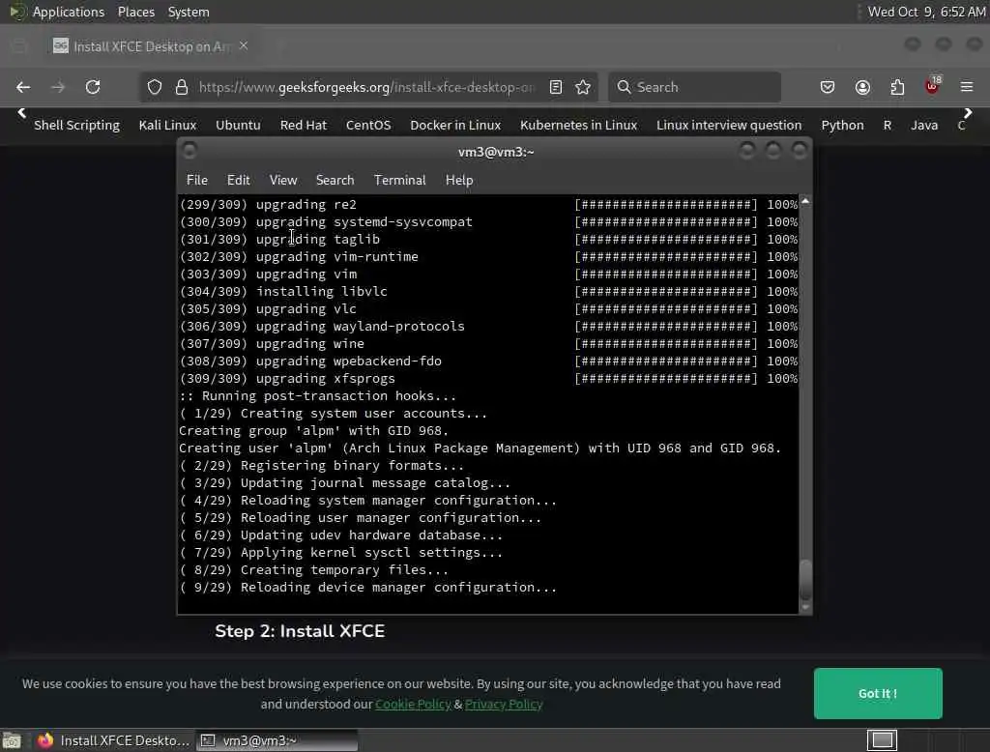
Task: Accept cookies with the Got It button
Action: click(878, 693)
